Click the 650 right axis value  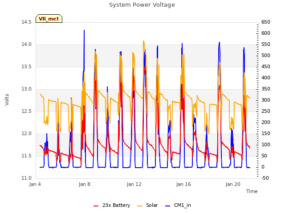pyautogui.click(x=266, y=22)
